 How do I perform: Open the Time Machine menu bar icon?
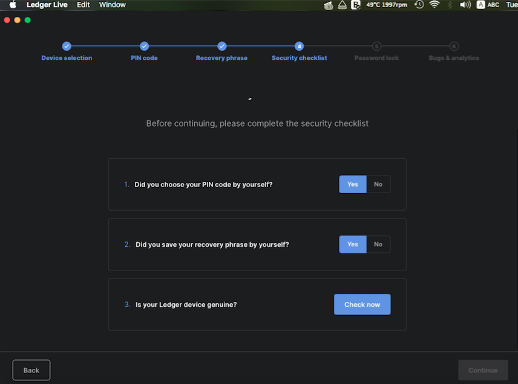click(419, 5)
